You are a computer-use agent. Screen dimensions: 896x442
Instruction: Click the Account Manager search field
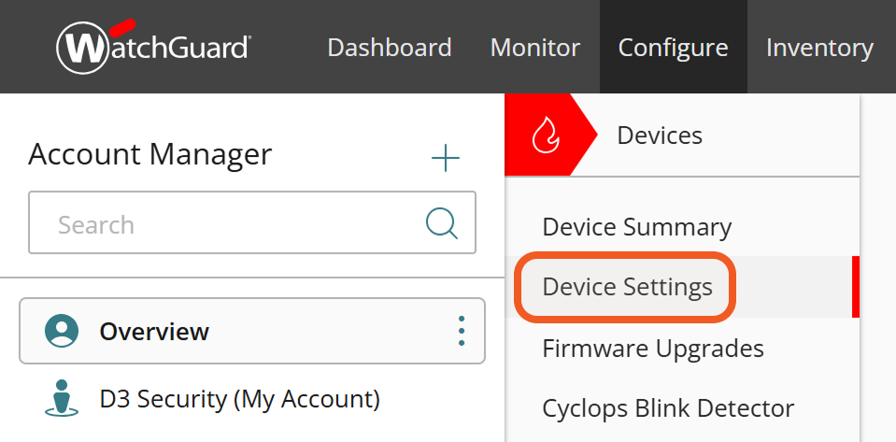point(234,224)
